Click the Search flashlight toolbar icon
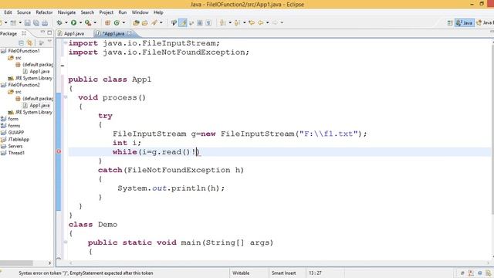This screenshot has height=278, width=494. pyautogui.click(x=154, y=22)
